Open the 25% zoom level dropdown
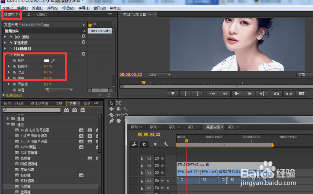The height and width of the screenshot is (194, 313). click(160, 75)
